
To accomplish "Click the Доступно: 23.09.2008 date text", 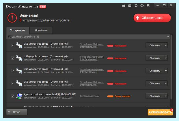I will point(62,98).
